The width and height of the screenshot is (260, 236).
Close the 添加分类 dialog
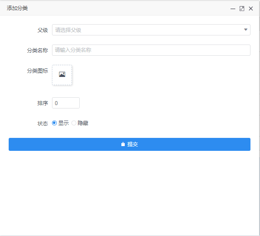(251, 9)
